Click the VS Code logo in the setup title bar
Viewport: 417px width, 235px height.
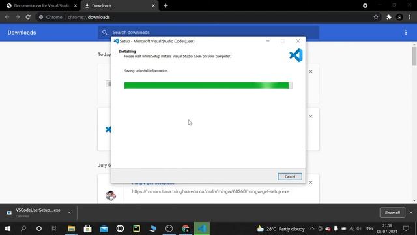tap(116, 41)
